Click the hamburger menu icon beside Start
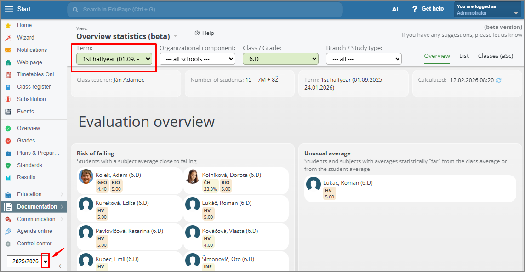This screenshot has height=272, width=525. click(x=9, y=9)
